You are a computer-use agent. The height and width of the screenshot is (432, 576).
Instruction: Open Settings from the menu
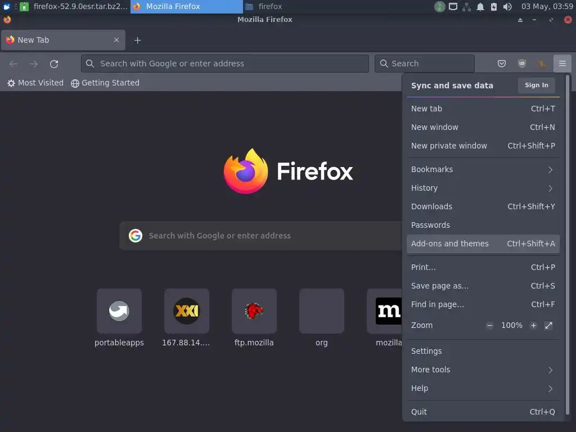pyautogui.click(x=483, y=351)
